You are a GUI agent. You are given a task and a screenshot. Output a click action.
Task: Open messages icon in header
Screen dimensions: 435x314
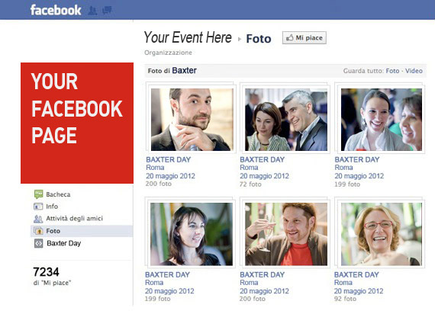tap(107, 11)
